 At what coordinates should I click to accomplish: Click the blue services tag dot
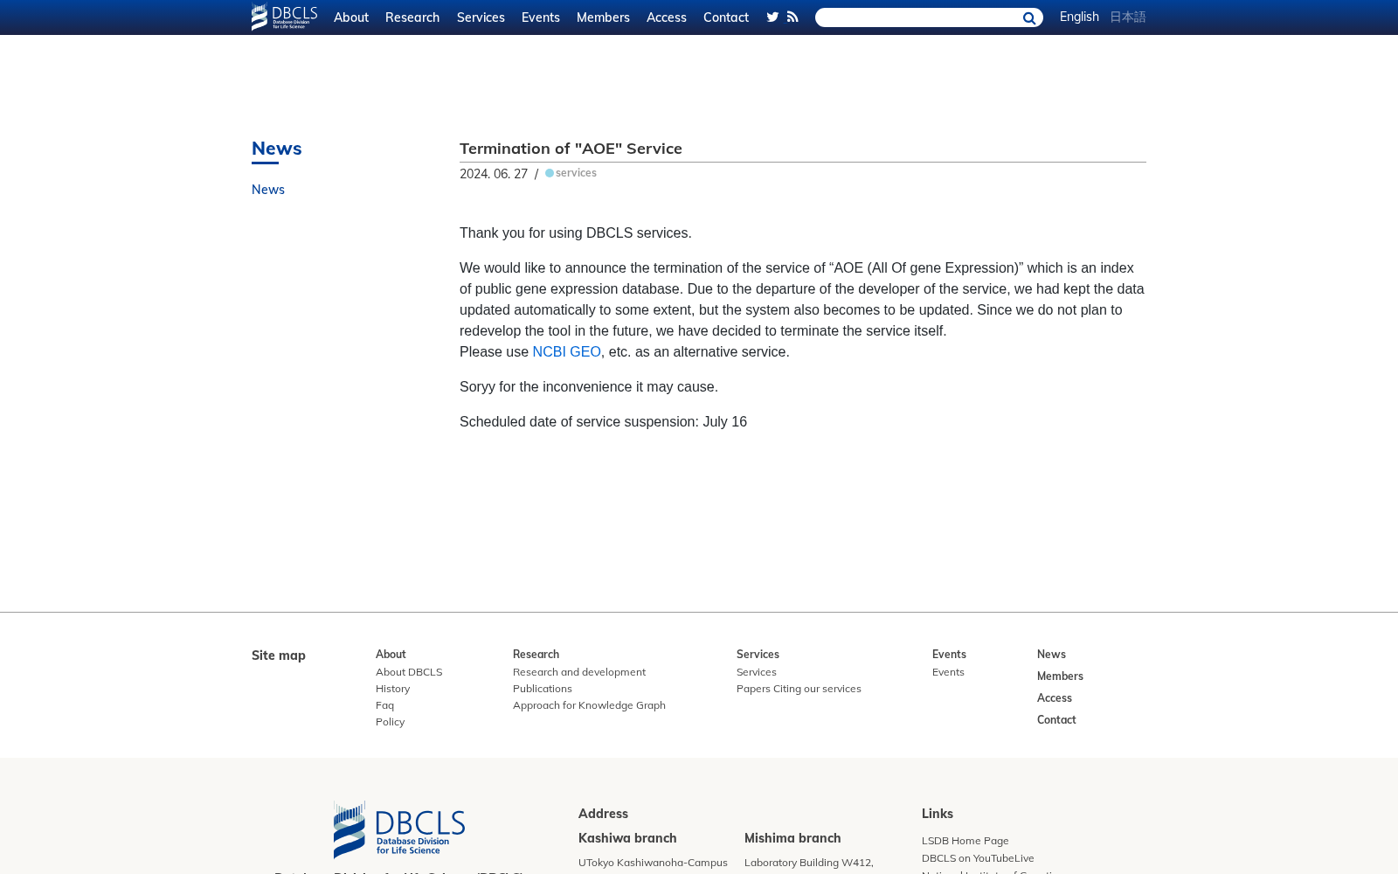coord(550,173)
